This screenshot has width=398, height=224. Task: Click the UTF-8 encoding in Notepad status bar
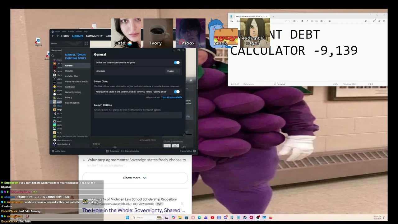tap(370, 84)
